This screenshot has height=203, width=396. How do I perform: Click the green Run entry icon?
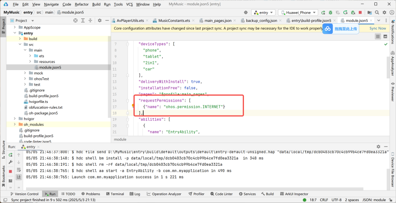[323, 13]
